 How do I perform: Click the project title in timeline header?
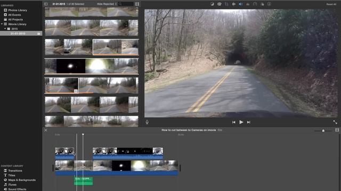click(x=189, y=130)
